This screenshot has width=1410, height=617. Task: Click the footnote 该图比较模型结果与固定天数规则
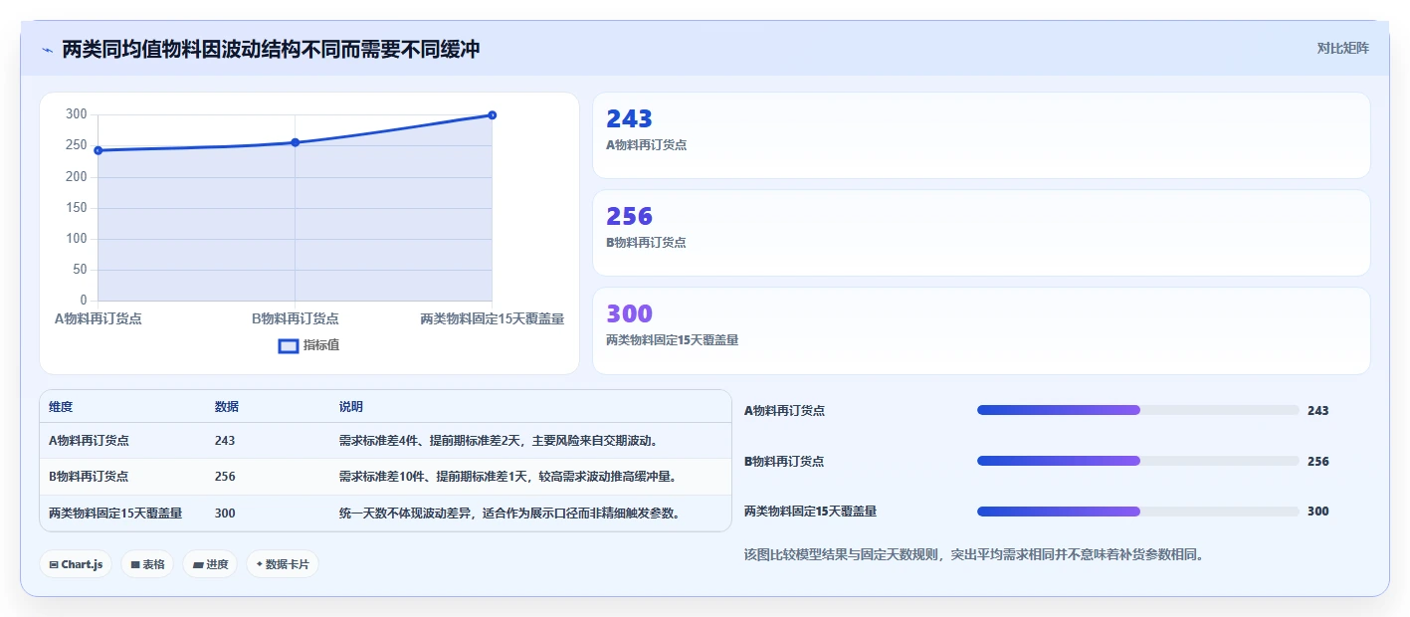(841, 554)
